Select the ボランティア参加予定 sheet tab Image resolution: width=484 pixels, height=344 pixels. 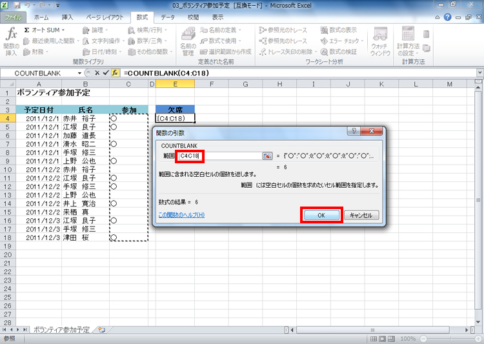coord(61,330)
